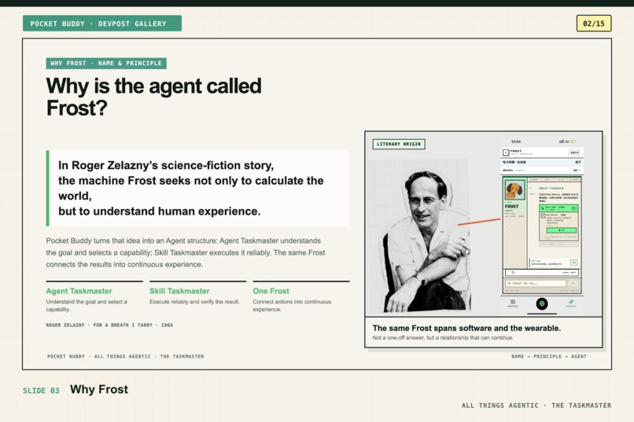Click the citation 'Roger Zelazny · For a Breath I Tarry · 1966'
The width and height of the screenshot is (634, 422).
click(x=109, y=325)
